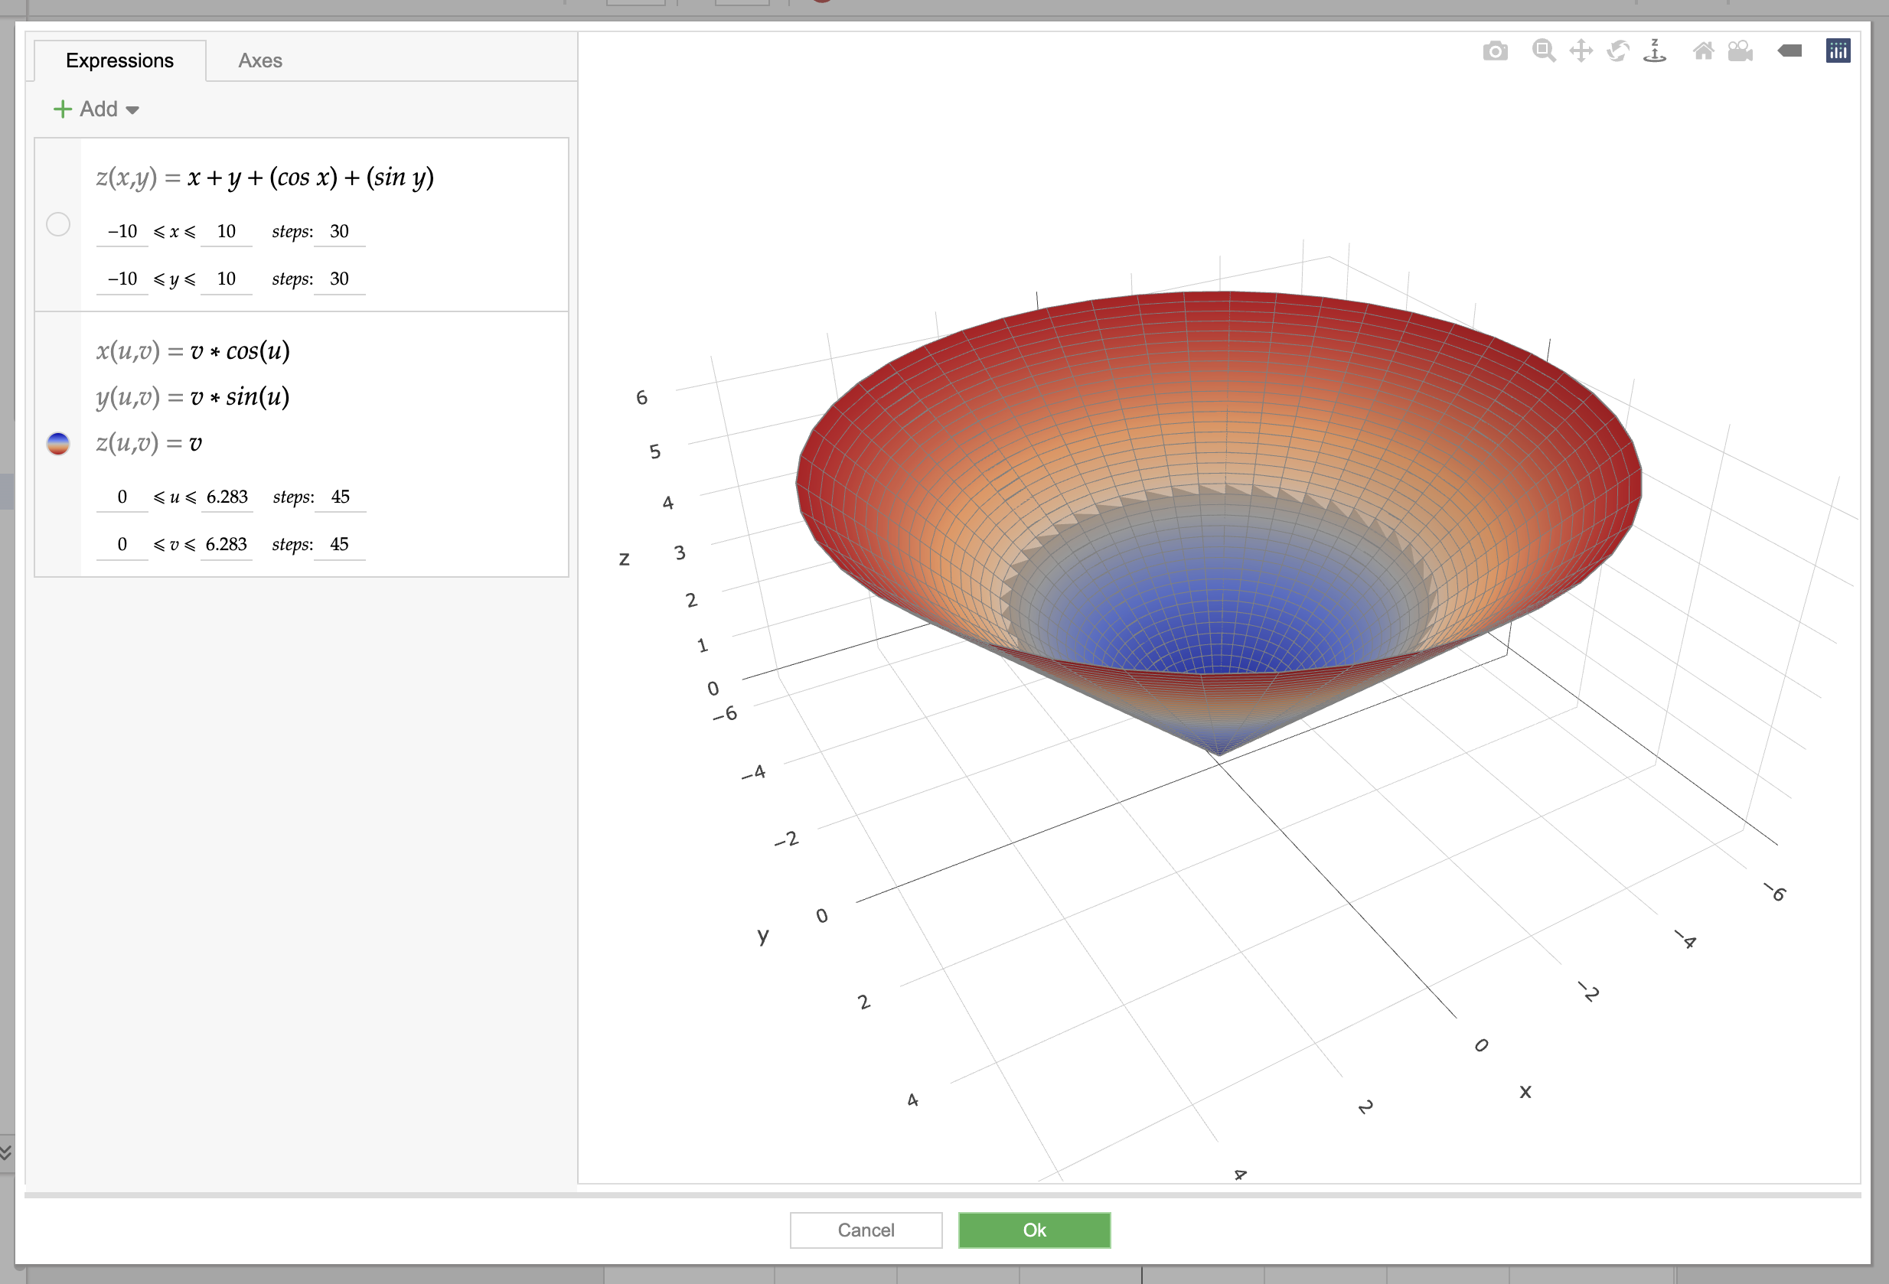Toggle visibility circle of z(x,y) expression
Viewport: 1889px width, 1284px height.
click(x=58, y=224)
